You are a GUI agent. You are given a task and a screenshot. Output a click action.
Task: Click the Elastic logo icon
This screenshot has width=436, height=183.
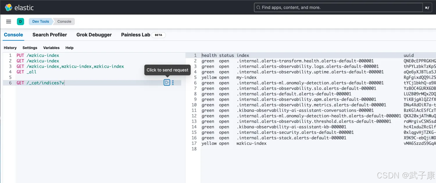(9, 8)
